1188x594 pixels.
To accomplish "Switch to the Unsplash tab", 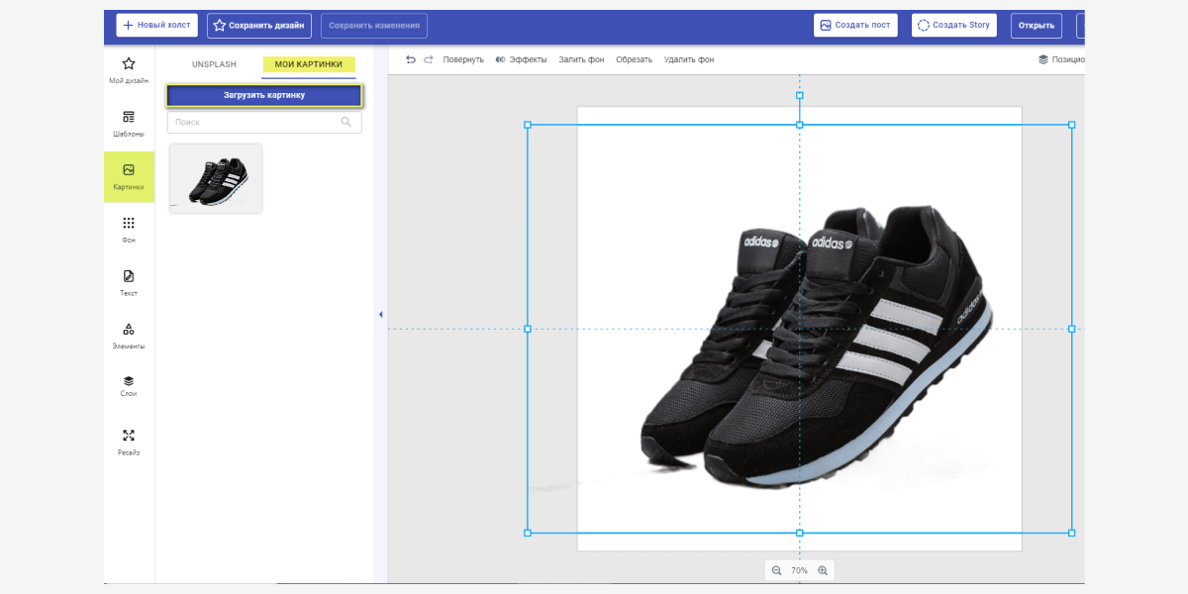I will coord(214,64).
